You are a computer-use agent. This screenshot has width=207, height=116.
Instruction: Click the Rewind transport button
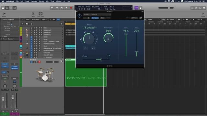(52, 8)
